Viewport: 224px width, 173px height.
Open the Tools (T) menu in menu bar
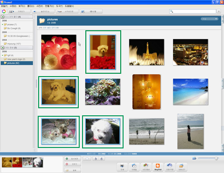click(59, 6)
